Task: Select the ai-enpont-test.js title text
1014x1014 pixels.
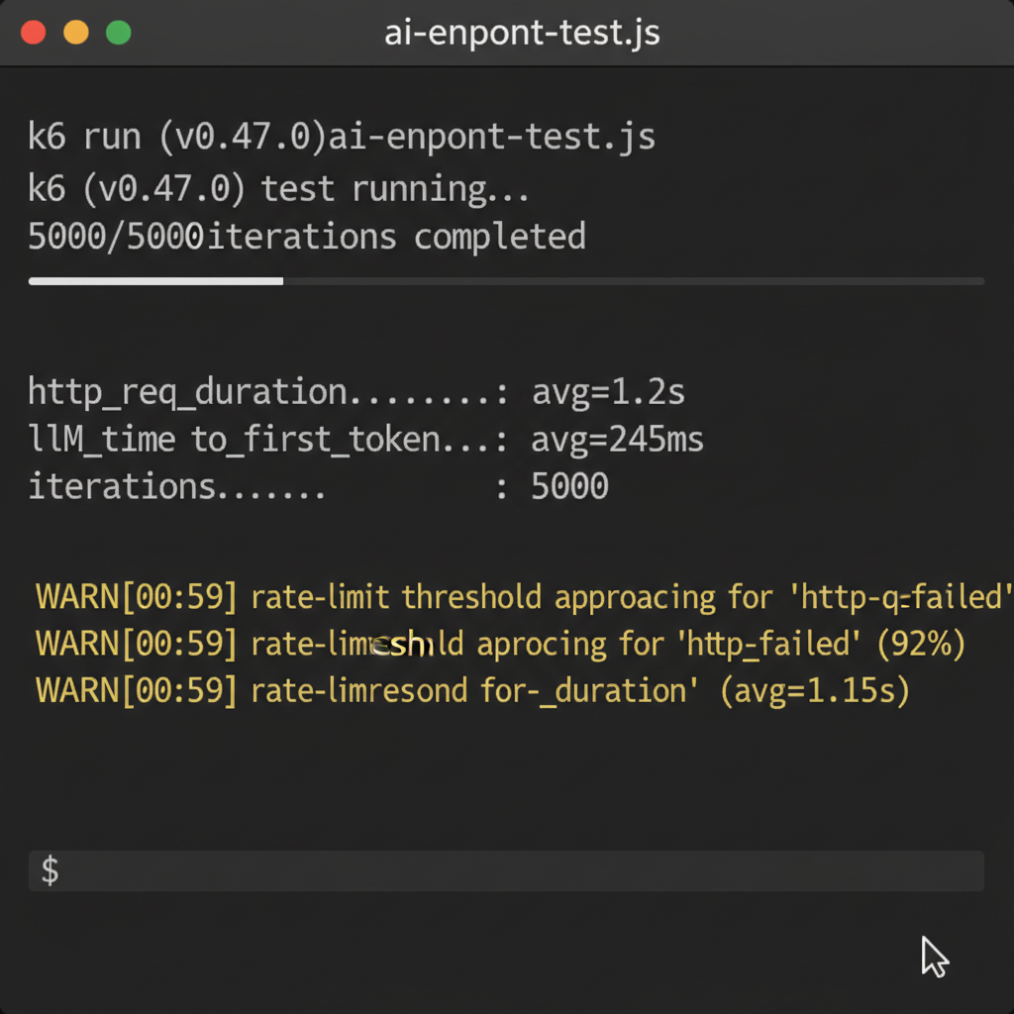Action: (522, 33)
